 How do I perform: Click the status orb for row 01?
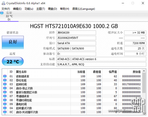[x=5, y=76]
